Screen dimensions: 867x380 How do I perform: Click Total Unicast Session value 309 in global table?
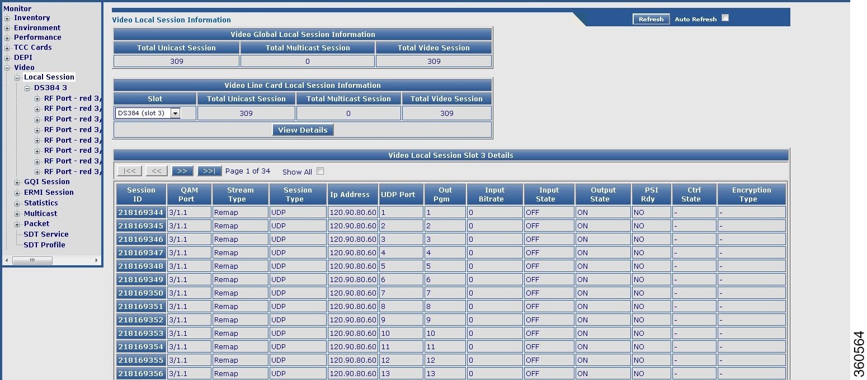(x=176, y=62)
